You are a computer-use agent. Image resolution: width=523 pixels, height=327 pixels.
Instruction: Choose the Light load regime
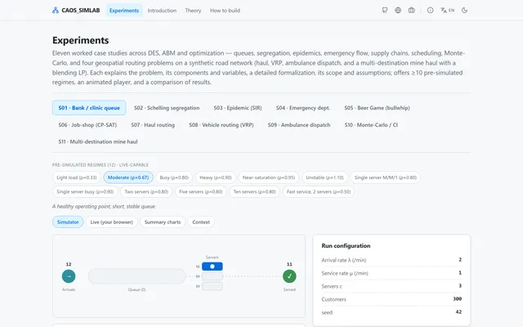click(76, 177)
